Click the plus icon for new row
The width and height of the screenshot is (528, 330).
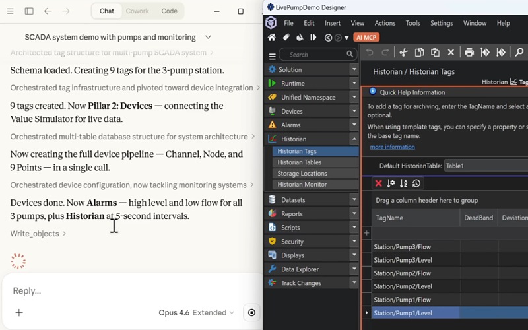[367, 233]
